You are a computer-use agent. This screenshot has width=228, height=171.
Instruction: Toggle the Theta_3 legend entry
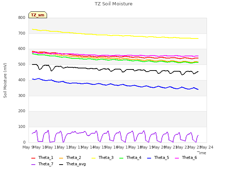[103, 157]
